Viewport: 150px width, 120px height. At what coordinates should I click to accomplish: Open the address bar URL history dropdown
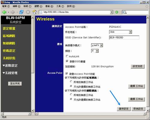[112, 12]
